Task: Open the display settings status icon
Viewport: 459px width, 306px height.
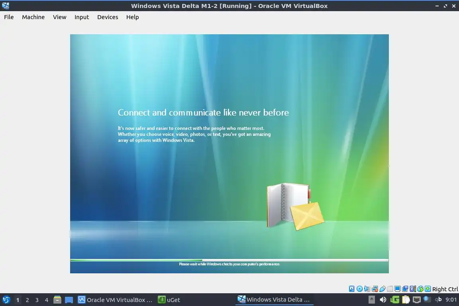Action: [x=398, y=289]
